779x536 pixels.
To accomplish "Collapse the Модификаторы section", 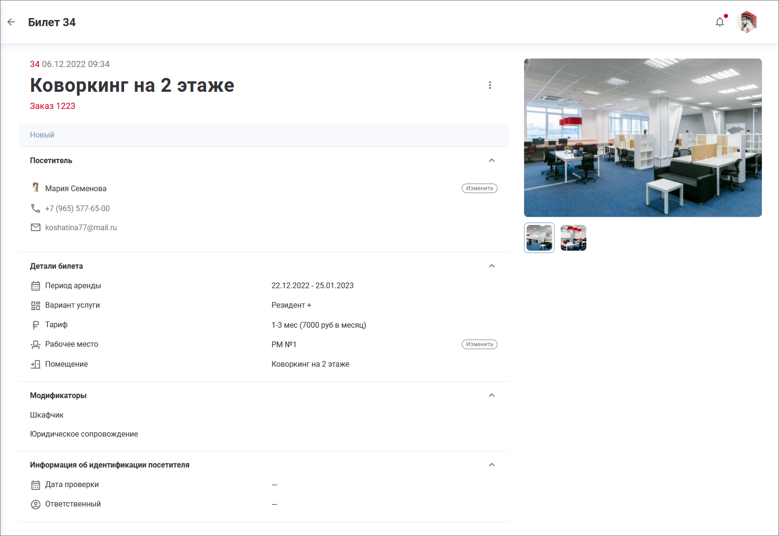I will tap(492, 395).
